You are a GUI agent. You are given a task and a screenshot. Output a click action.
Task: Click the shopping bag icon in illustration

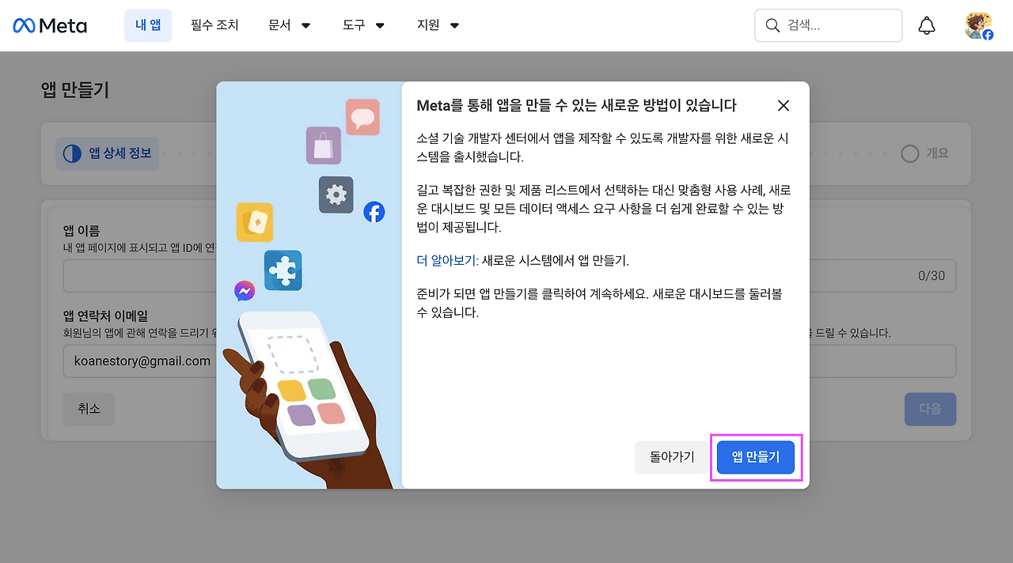[324, 145]
